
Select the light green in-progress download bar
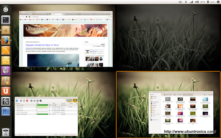(x=42, y=107)
